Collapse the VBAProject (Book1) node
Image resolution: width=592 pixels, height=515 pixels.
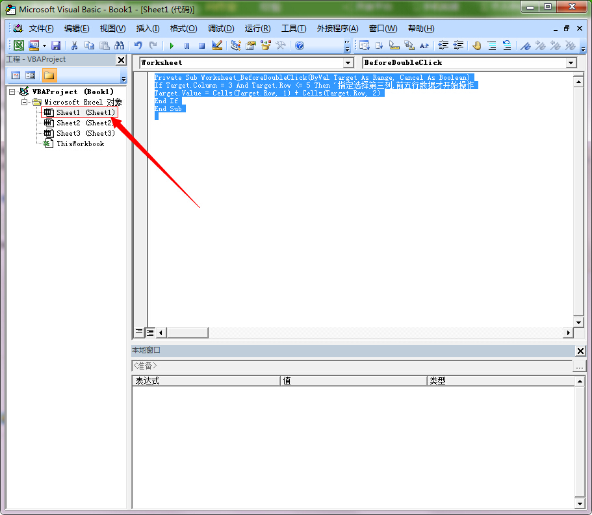click(x=12, y=92)
